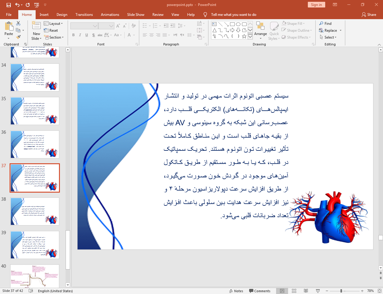Select slide 39 thumbnail
The image size is (383, 294).
point(34,245)
